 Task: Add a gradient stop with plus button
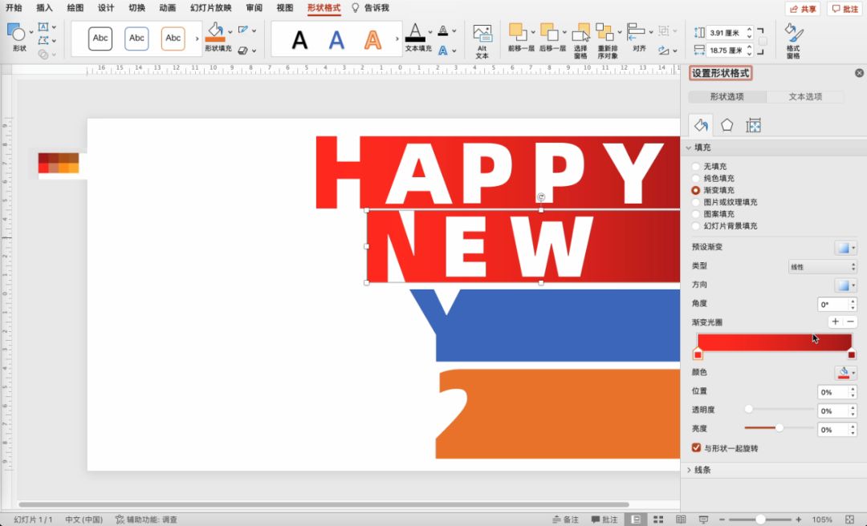(835, 322)
